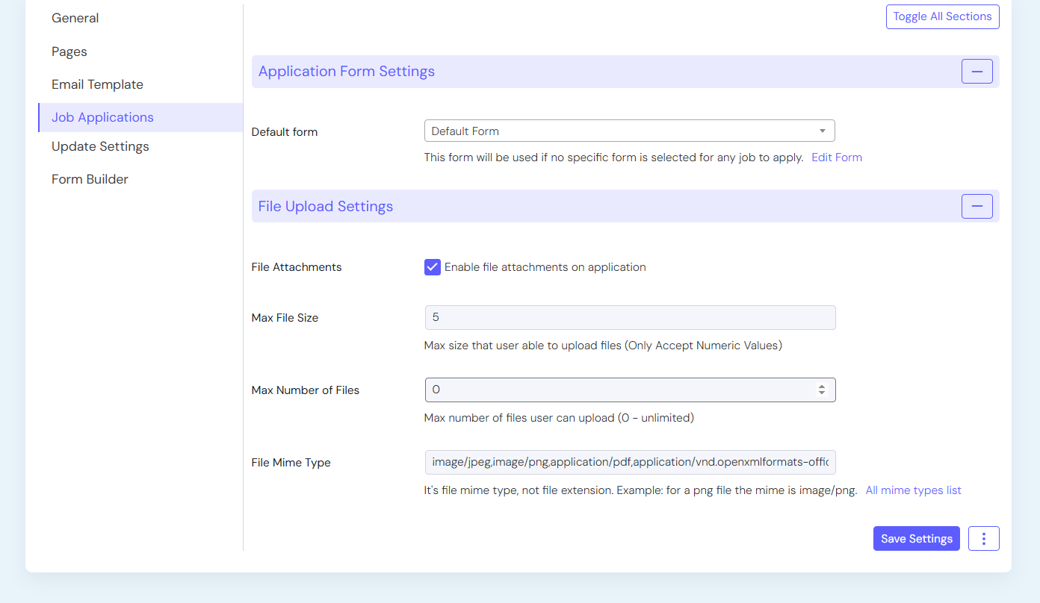
Task: Collapse the File Upload Settings section
Action: [976, 207]
